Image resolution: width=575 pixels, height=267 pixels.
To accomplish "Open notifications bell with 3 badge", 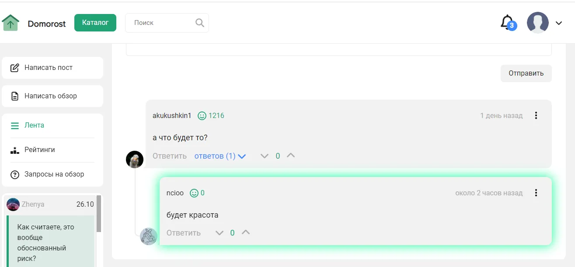I will [x=507, y=22].
